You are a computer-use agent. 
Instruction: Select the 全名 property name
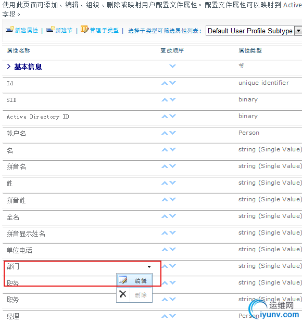13,217
